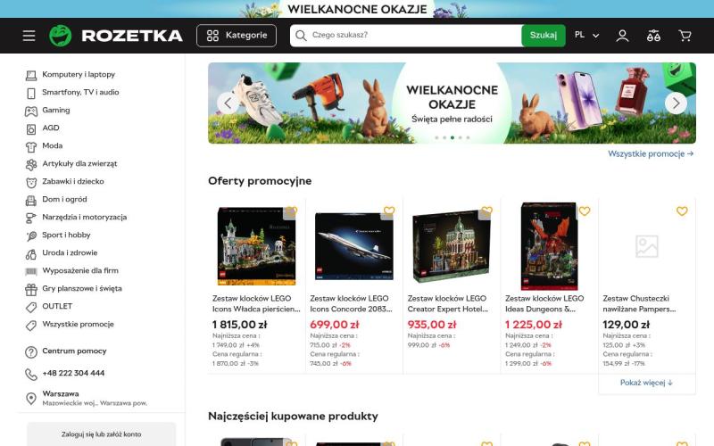The image size is (714, 446).
Task: Favorite the Pampers Chusteczki product heart
Action: [682, 211]
